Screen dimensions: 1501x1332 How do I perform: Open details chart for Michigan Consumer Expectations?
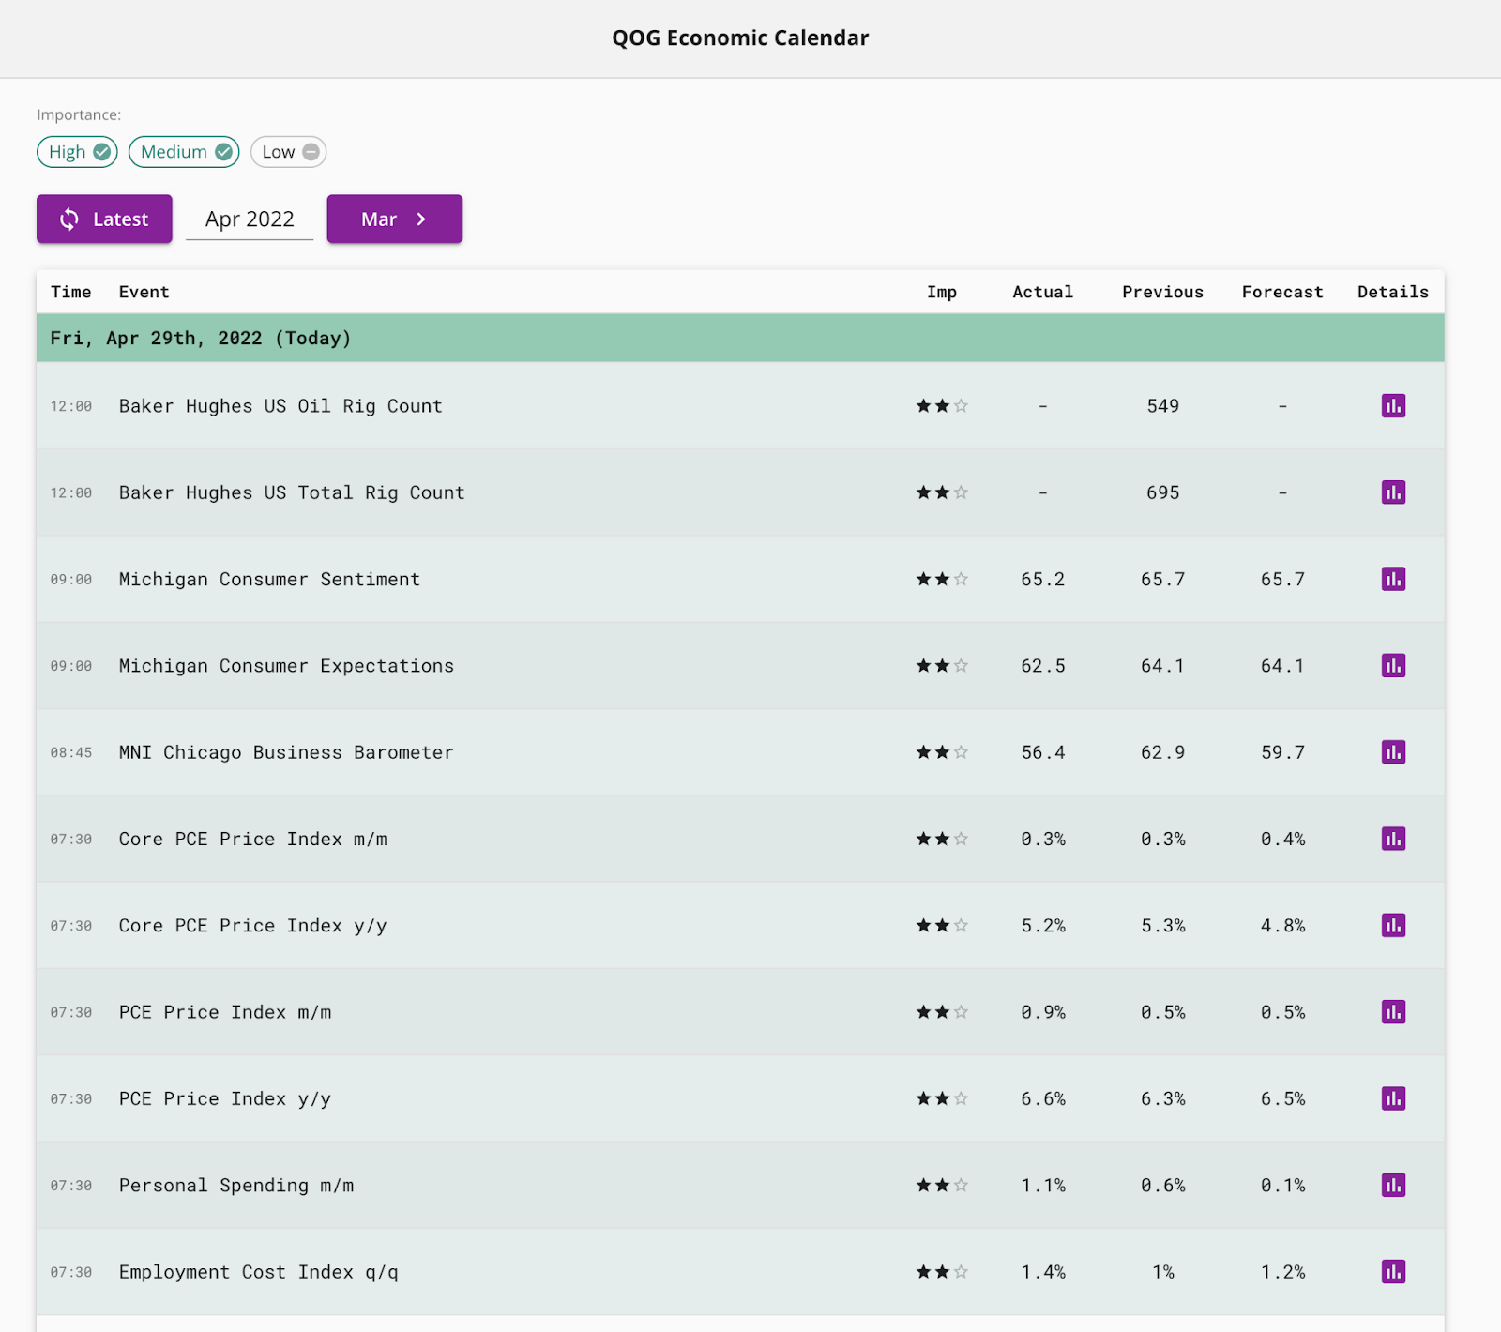tap(1393, 665)
